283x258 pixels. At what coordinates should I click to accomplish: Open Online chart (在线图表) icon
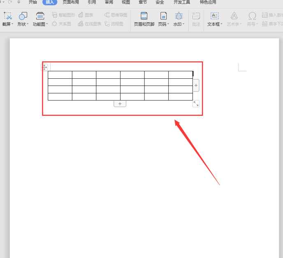tap(81, 23)
